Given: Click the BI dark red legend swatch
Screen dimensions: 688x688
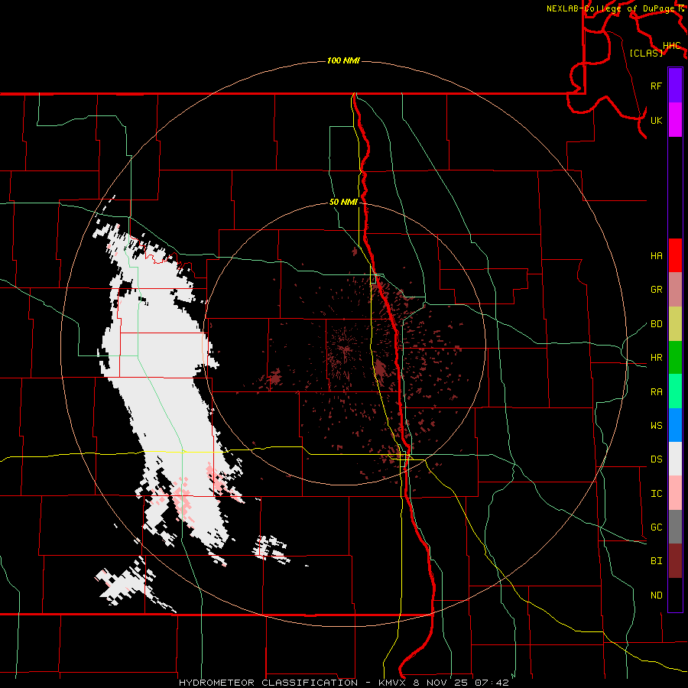Looking at the screenshot, I should pos(675,561).
